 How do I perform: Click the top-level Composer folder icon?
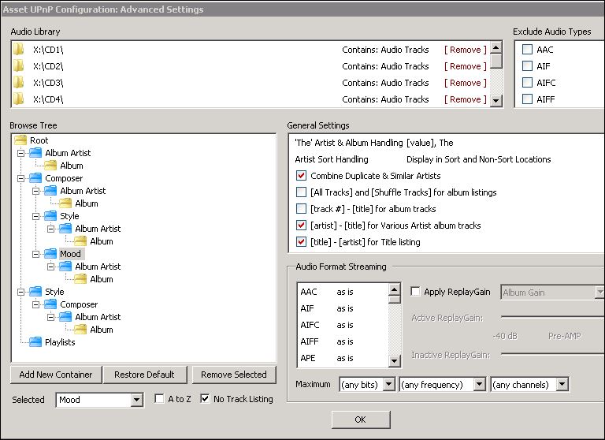click(35, 178)
